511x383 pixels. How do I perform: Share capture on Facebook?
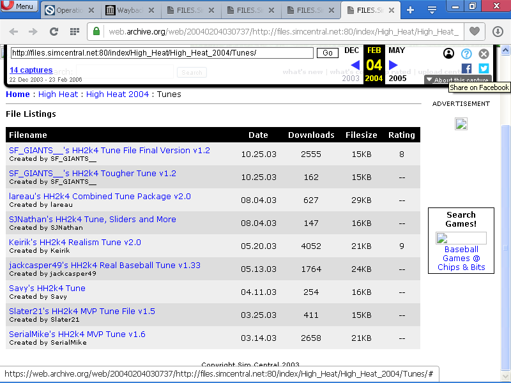click(466, 68)
